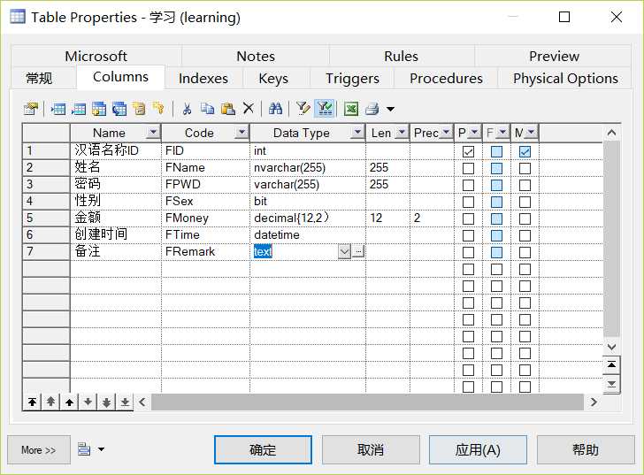This screenshot has width=644, height=475.
Task: Move row to the bottom of the list
Action: pyautogui.click(x=125, y=402)
